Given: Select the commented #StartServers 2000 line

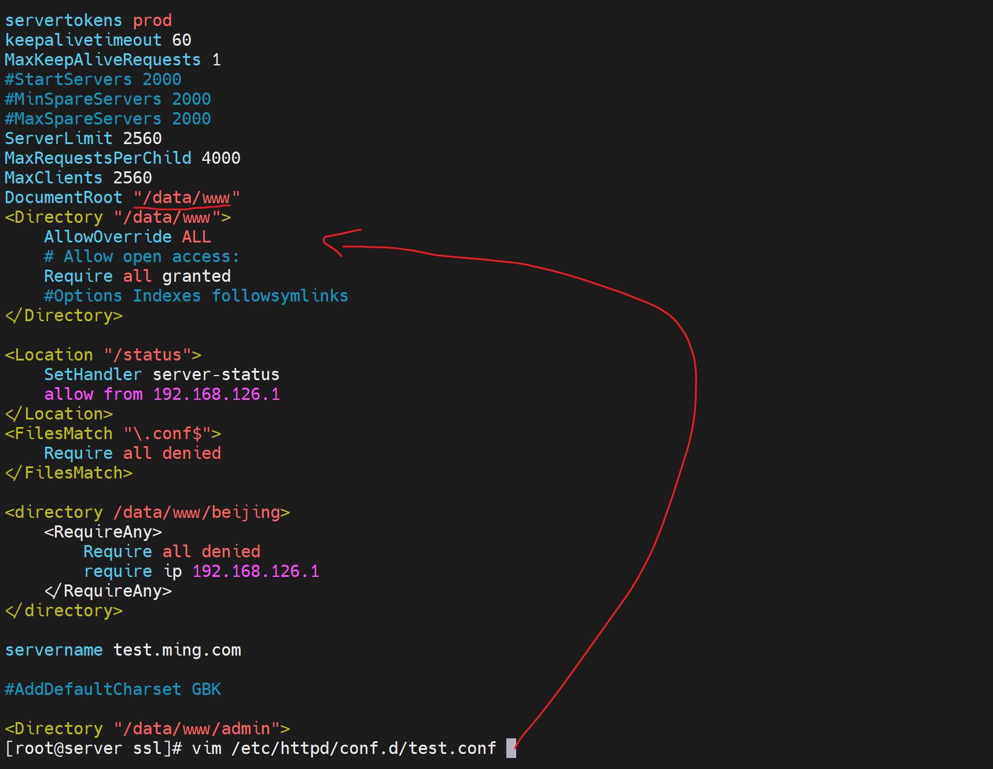Looking at the screenshot, I should tap(93, 79).
